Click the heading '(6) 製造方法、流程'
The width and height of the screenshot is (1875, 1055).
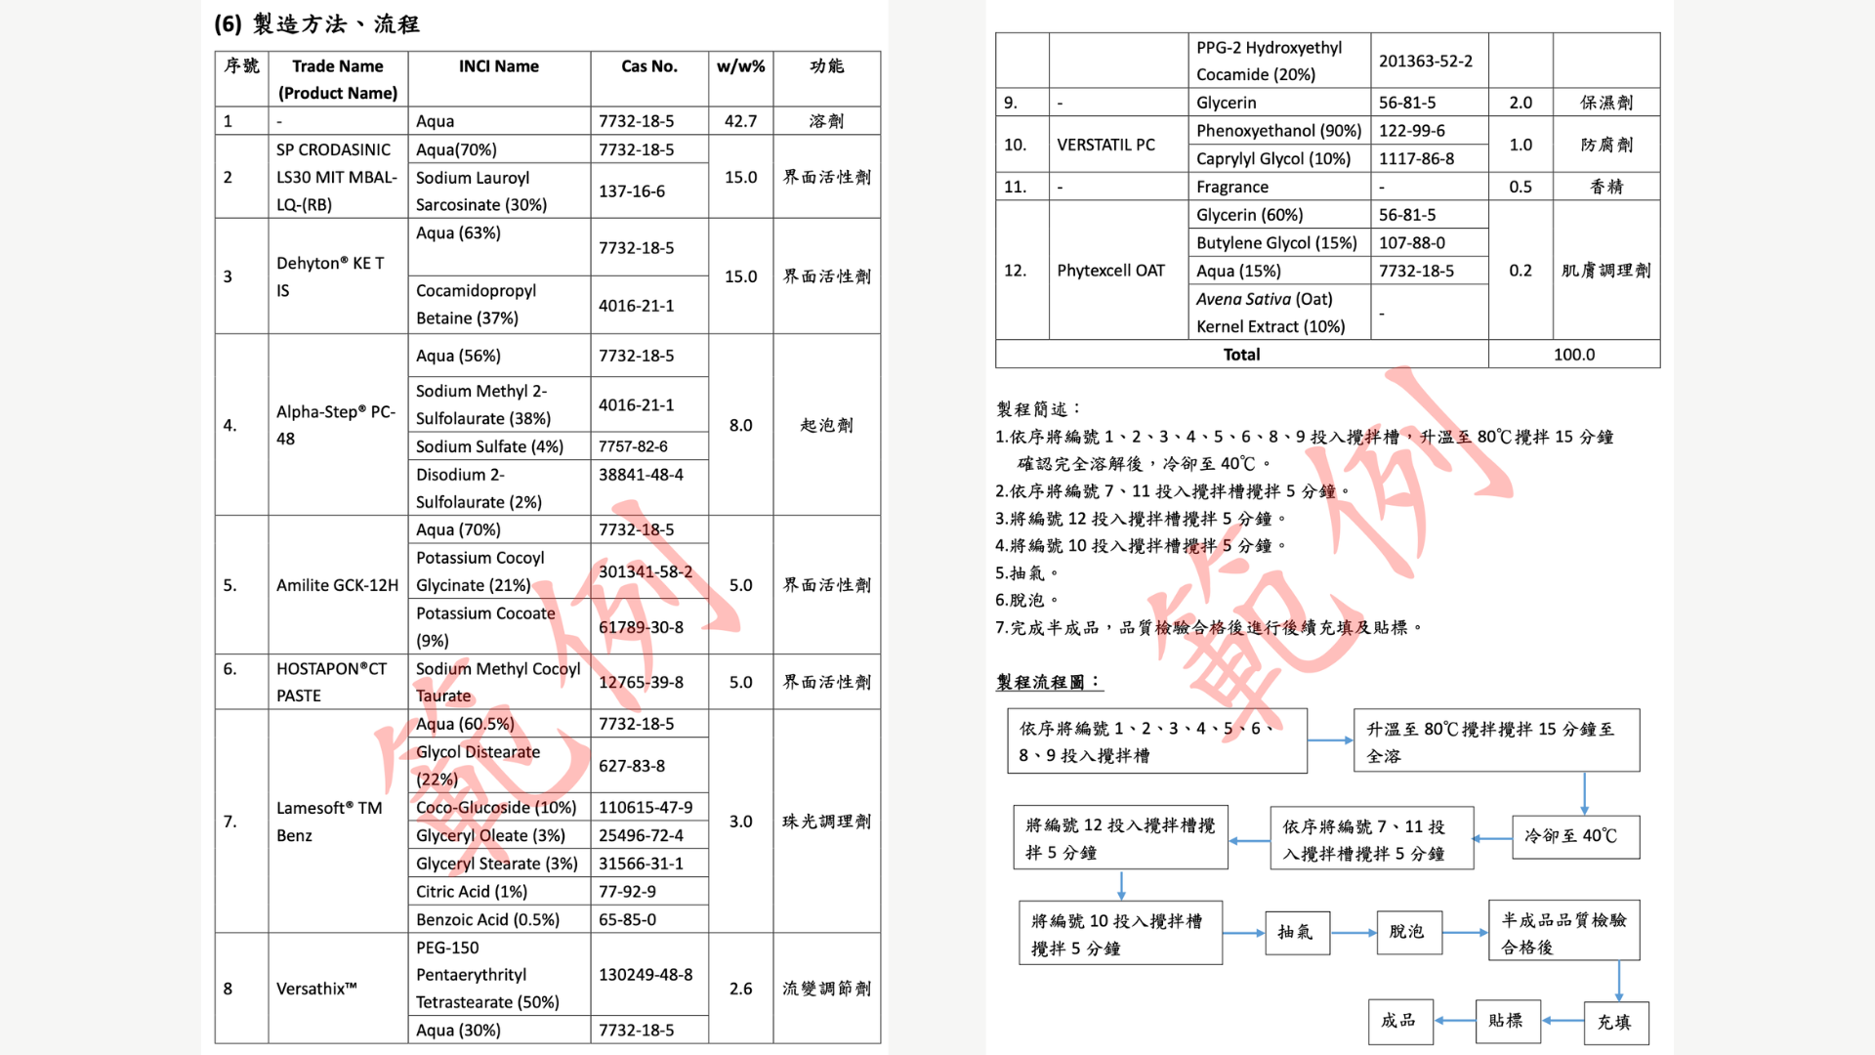316,24
